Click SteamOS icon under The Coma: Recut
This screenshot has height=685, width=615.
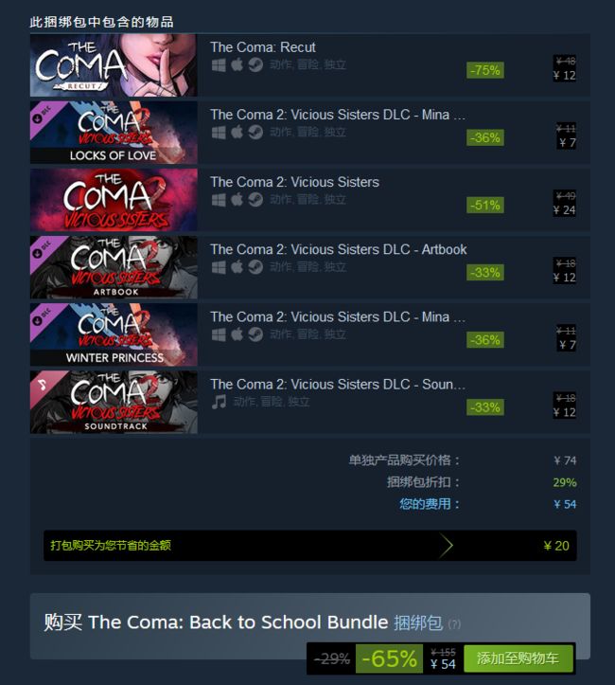[x=255, y=65]
